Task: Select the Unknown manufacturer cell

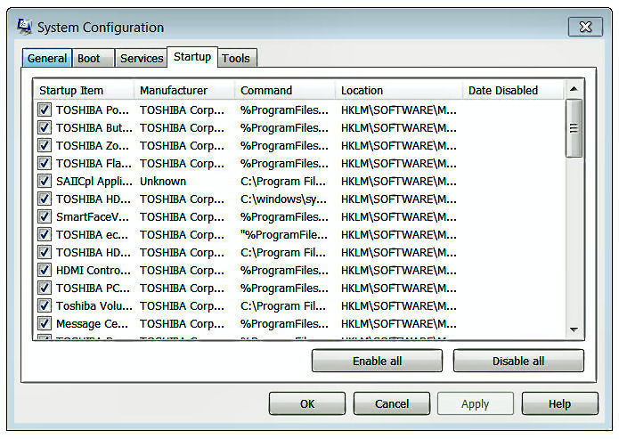Action: coord(163,181)
